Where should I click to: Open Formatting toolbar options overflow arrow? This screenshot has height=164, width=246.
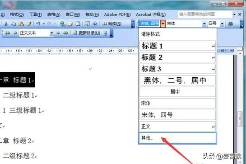click(241, 24)
